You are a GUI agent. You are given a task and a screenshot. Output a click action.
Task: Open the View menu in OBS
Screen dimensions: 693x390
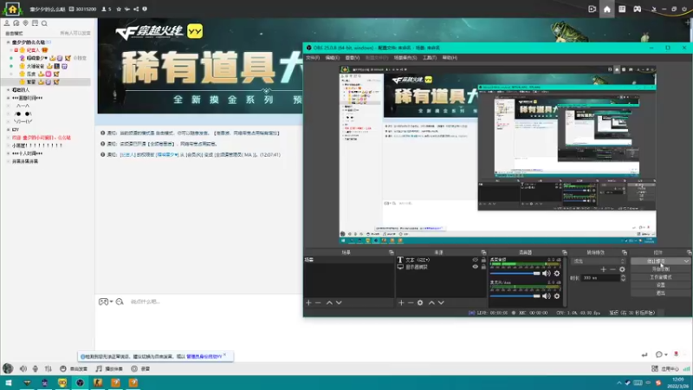[353, 57]
